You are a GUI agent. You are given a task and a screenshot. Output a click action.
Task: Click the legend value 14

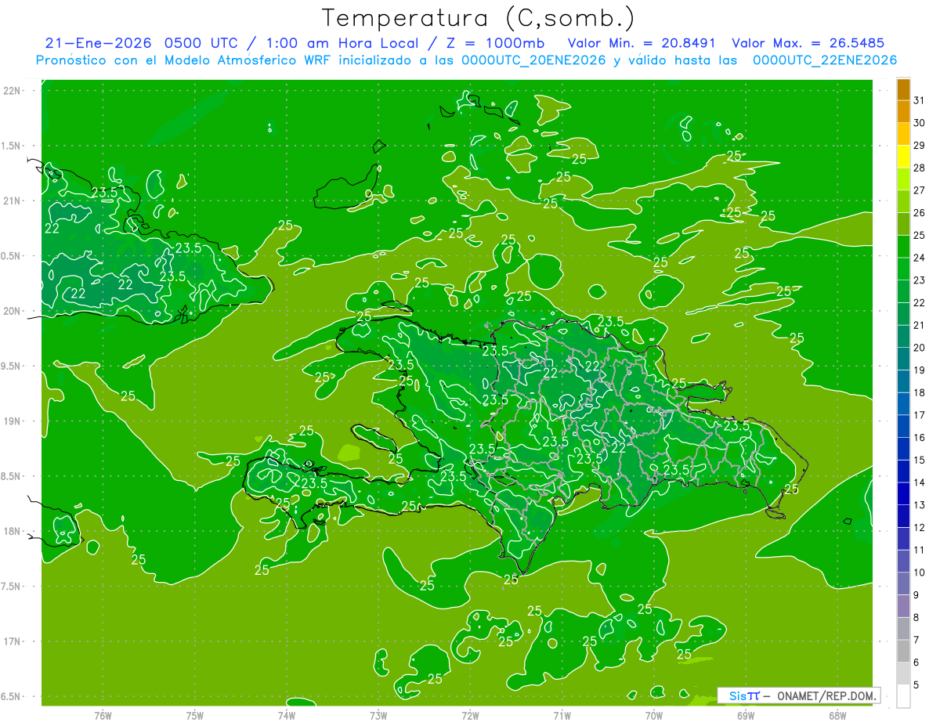[x=920, y=482]
